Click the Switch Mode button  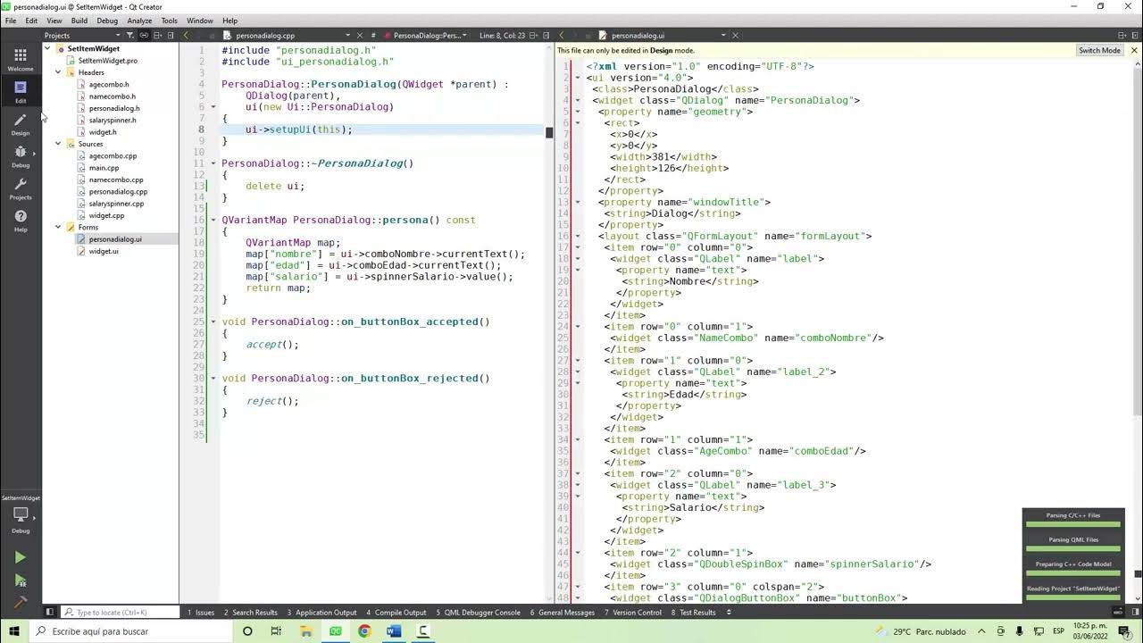1099,50
